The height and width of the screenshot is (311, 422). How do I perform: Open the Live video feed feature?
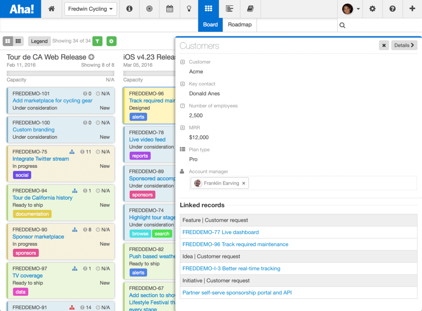(x=147, y=139)
